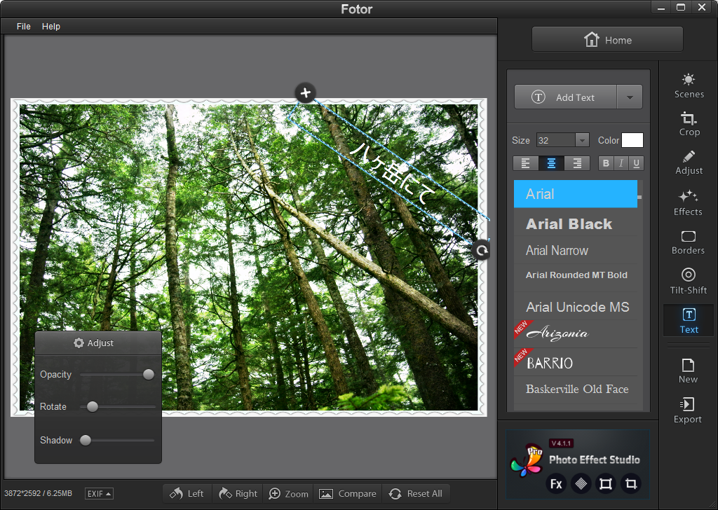Select the Barrio font

(x=576, y=363)
